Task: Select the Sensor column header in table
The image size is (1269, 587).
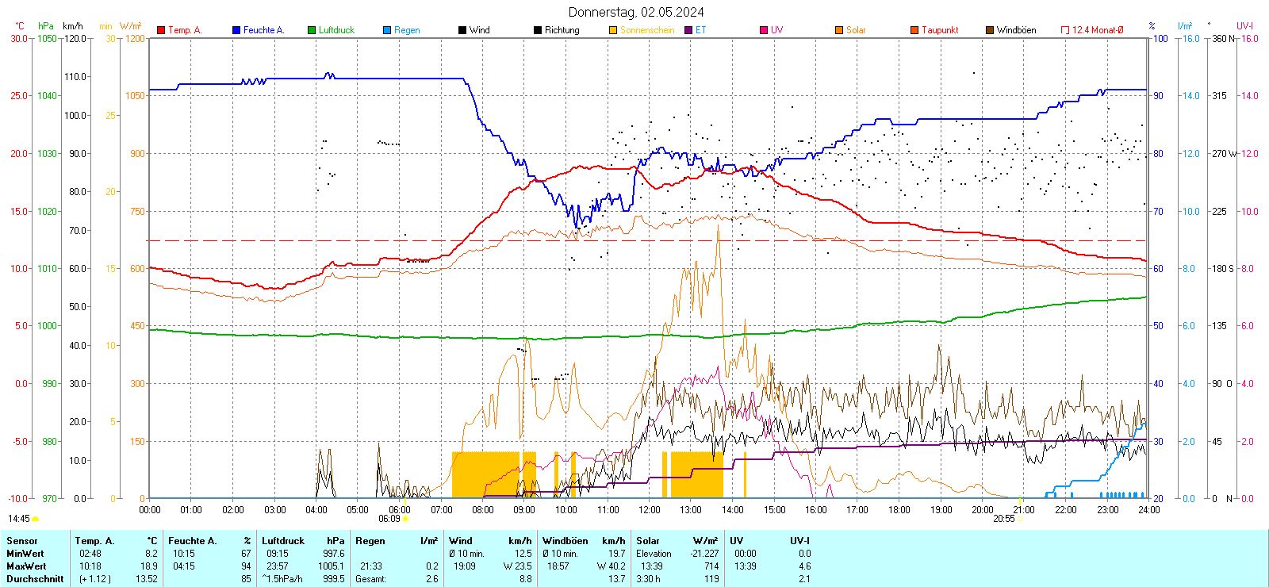Action: click(x=22, y=541)
